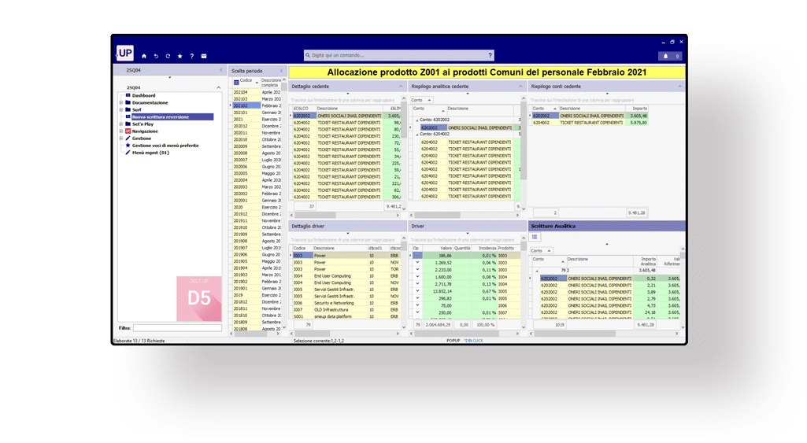Open favorites with the star icon
The height and width of the screenshot is (443, 807).
pos(180,57)
